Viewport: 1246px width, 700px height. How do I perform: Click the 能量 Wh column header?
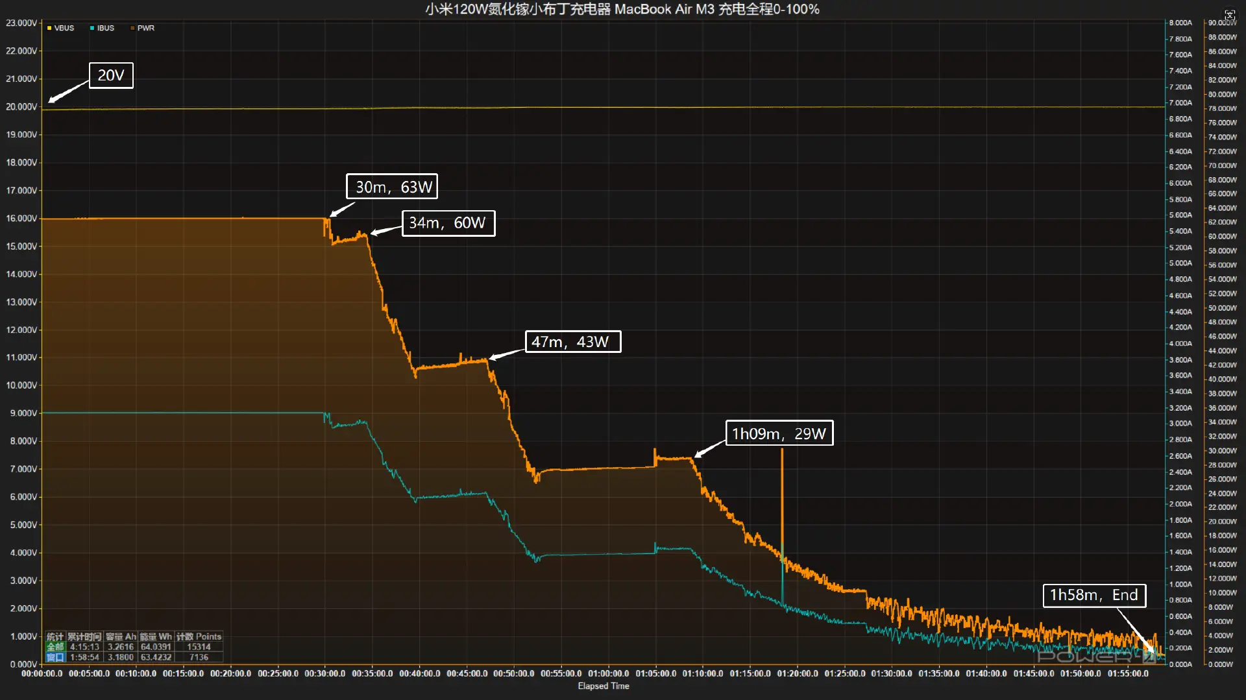tap(156, 636)
